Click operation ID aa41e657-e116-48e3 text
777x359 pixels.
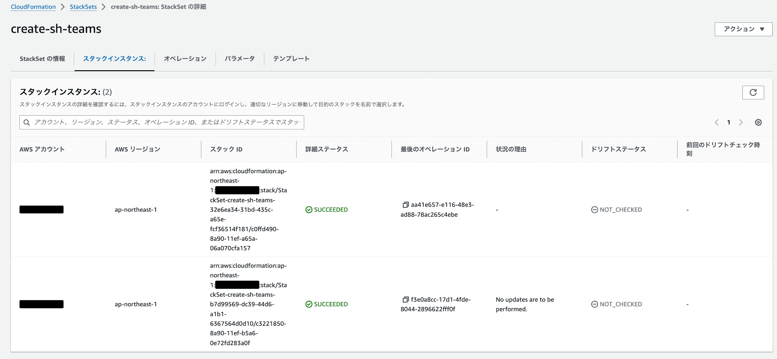437,210
